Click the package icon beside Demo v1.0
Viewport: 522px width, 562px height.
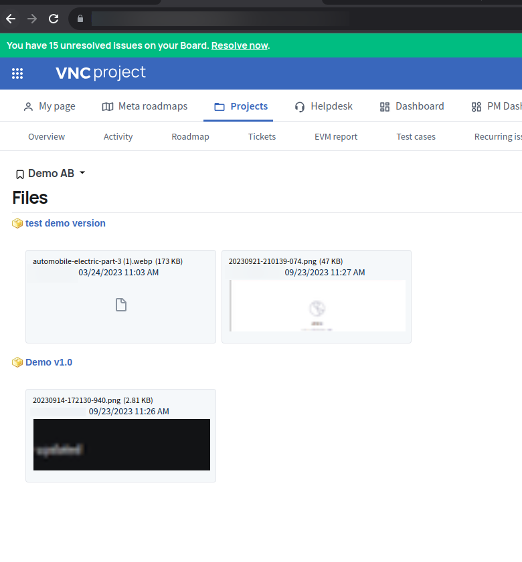17,362
